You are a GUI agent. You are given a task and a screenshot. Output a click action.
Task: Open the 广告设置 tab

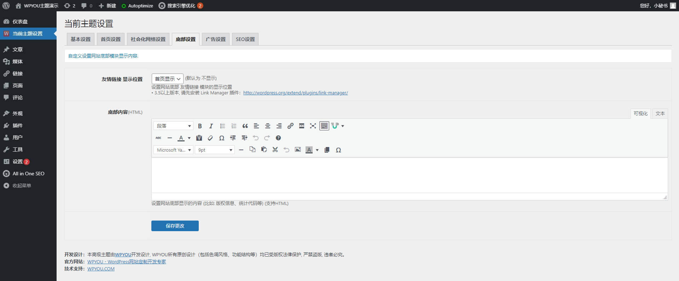(x=216, y=39)
